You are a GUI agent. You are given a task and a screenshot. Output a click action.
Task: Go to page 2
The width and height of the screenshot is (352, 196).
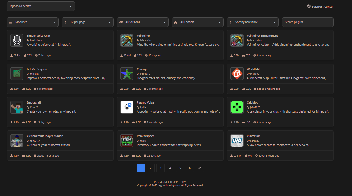tap(151, 168)
